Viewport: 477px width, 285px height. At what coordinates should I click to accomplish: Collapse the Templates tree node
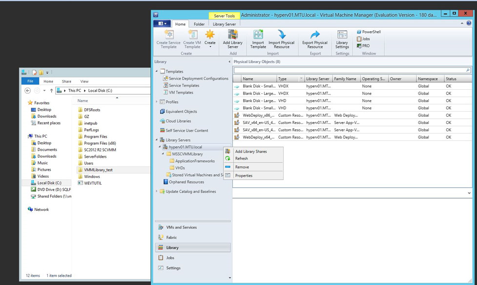157,72
